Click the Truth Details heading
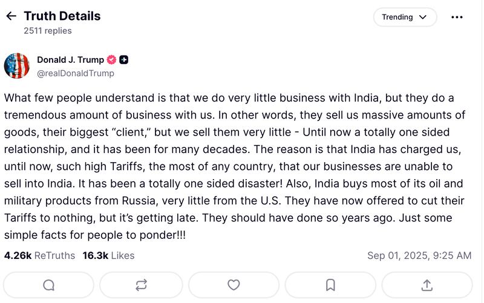The image size is (484, 303). 62,16
